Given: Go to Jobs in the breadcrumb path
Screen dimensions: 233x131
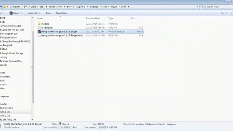Looking at the screenshot, I should coord(42,7).
